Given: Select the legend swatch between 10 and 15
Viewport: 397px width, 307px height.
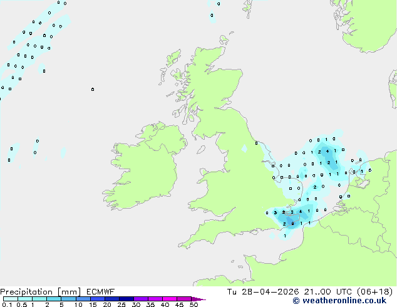Looking at the screenshot, I should tap(83, 299).
